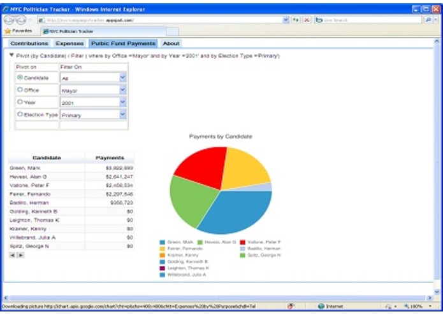Screen dimensions: 443x314
Task: Select the Year pivot radio button
Action: coord(20,102)
